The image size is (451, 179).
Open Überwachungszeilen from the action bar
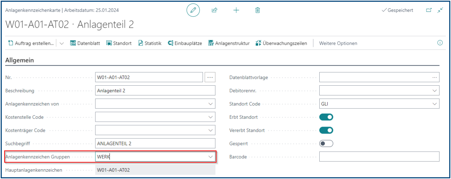point(281,43)
